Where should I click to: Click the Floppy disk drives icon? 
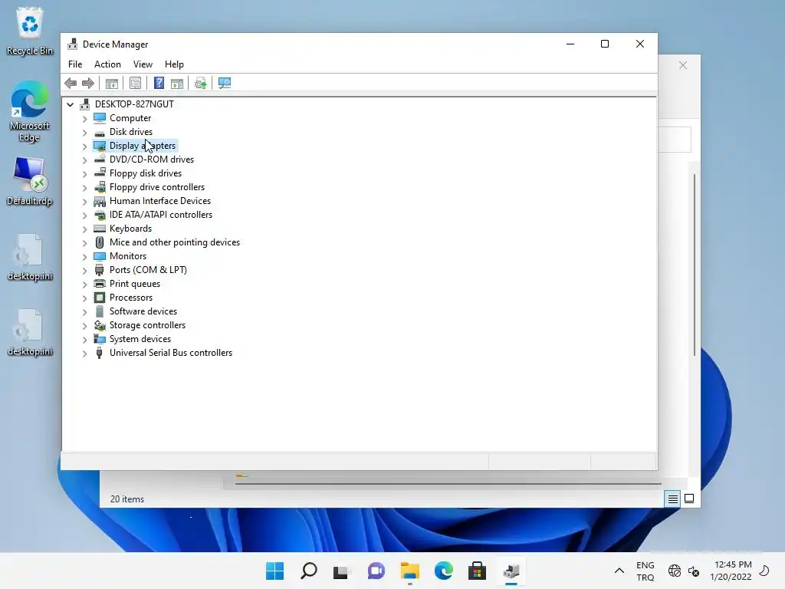100,173
